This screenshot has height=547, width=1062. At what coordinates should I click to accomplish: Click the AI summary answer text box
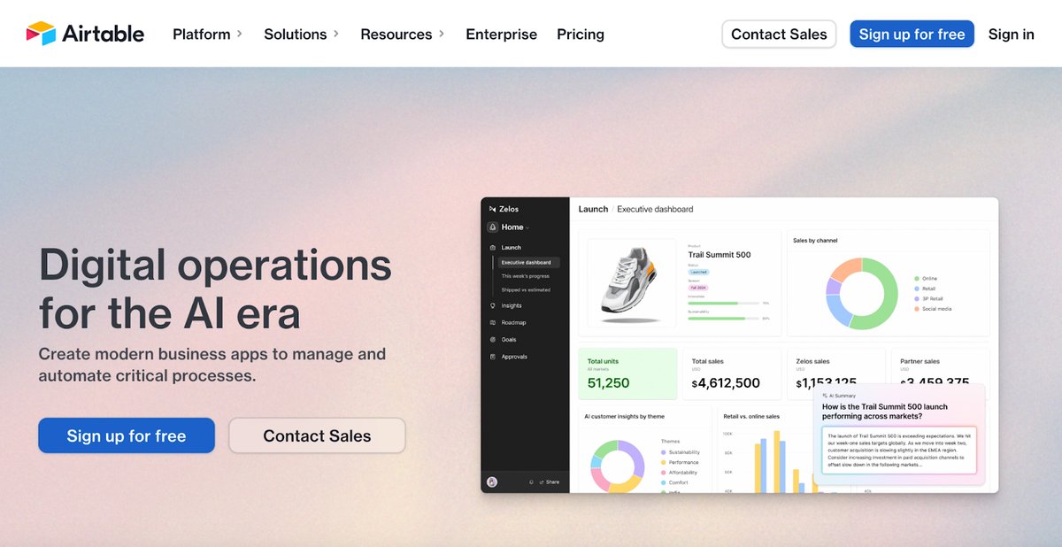click(899, 451)
